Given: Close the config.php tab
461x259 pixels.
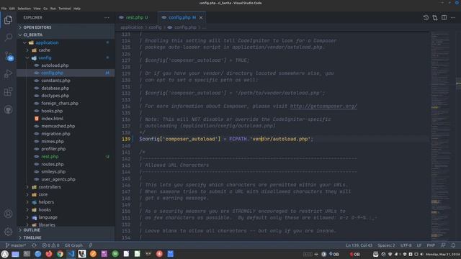Looking at the screenshot, I should [201, 17].
